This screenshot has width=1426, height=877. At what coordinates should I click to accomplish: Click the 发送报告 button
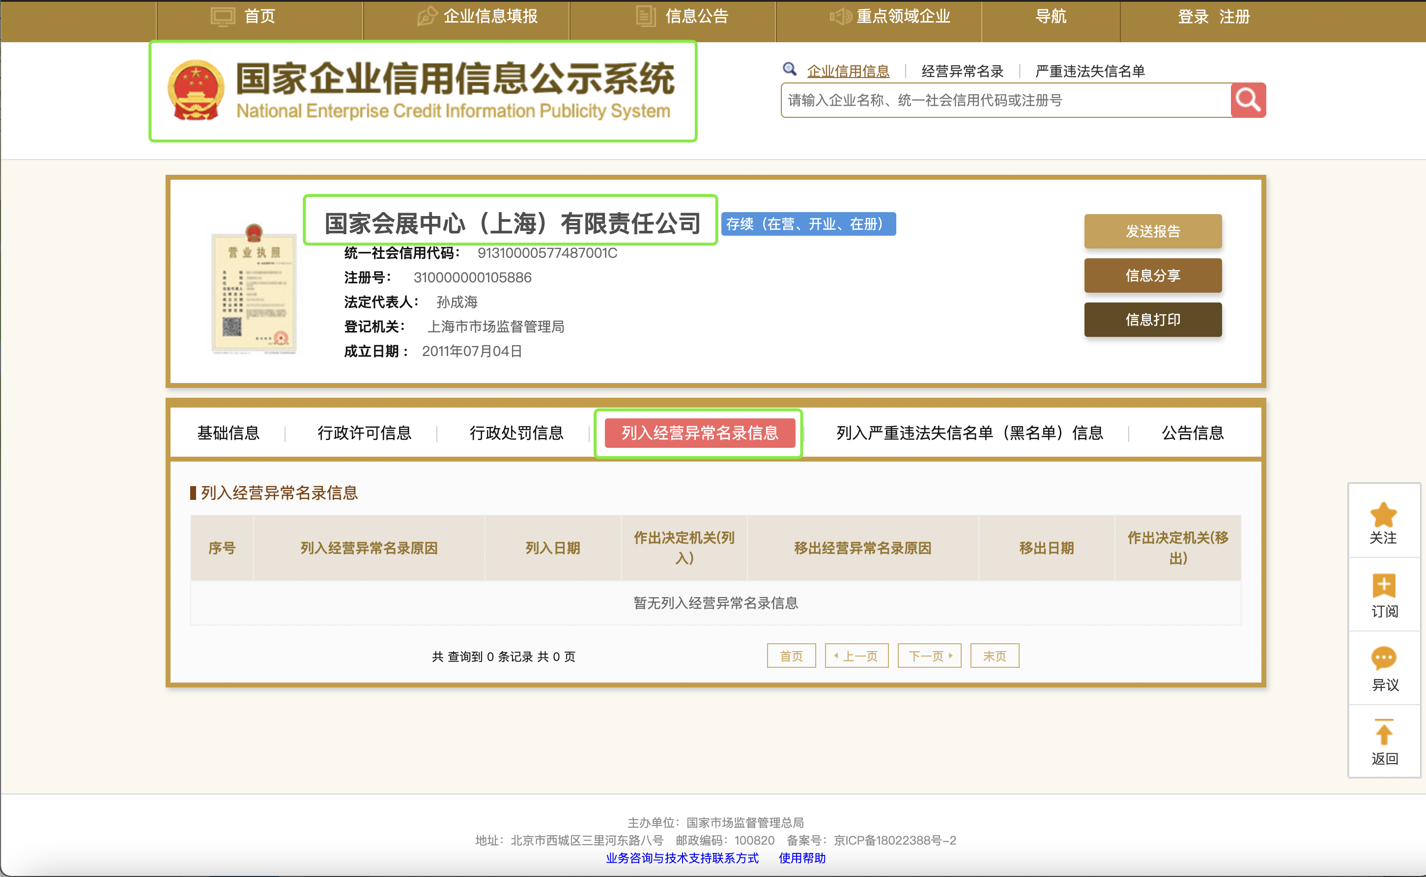click(x=1153, y=231)
